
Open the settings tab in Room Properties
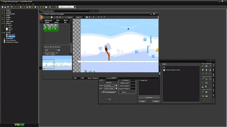tap(57, 22)
